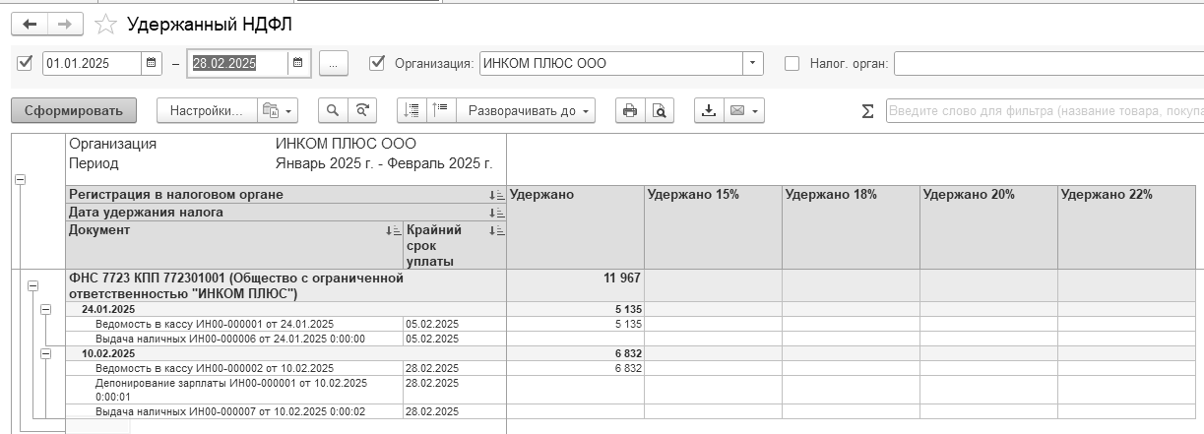Collapse the 24.01.2025 group
1204x434 pixels.
(x=45, y=309)
